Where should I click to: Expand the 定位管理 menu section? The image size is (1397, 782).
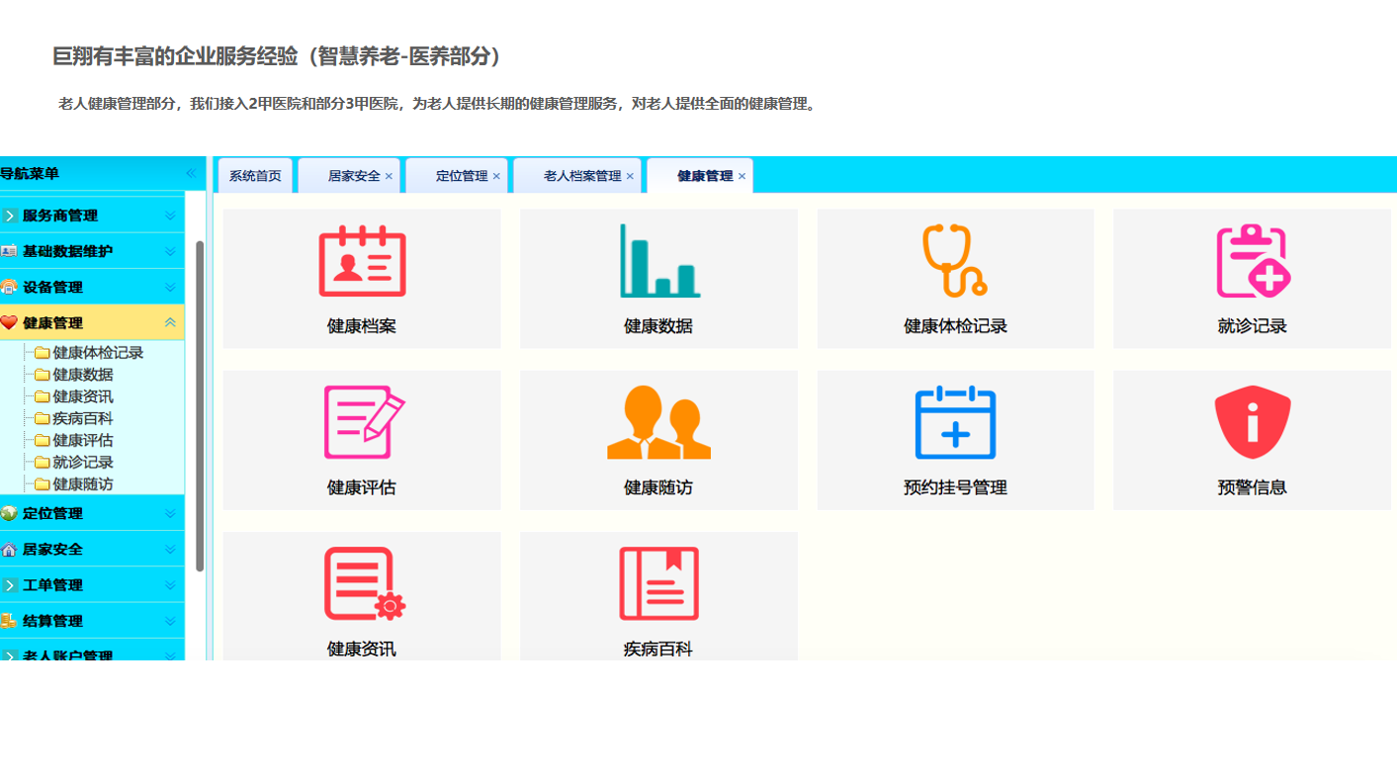click(x=170, y=513)
